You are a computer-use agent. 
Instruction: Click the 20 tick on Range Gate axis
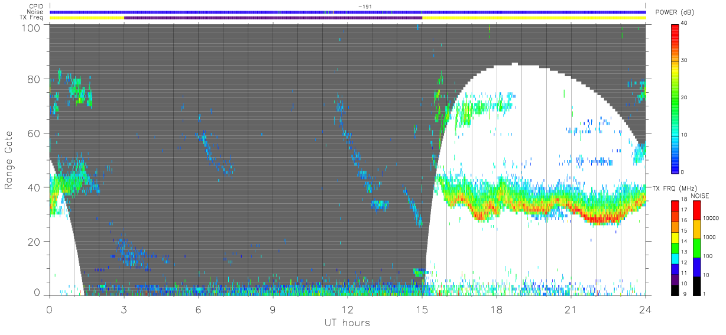click(x=34, y=241)
